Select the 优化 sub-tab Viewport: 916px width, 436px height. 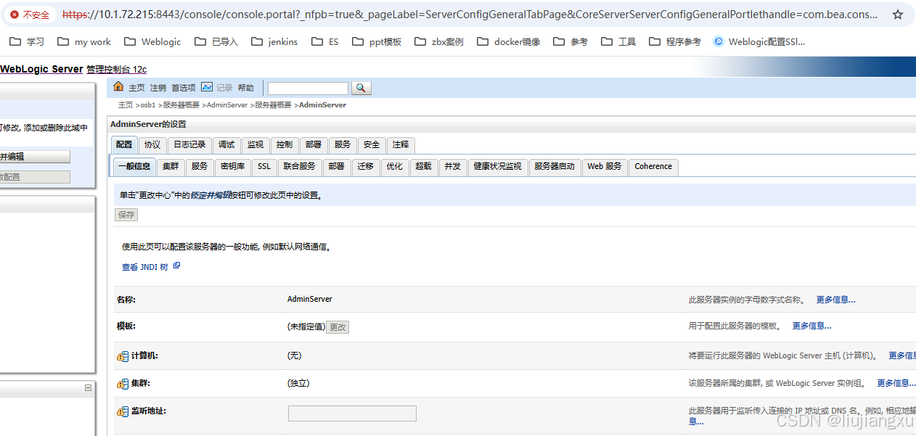395,166
